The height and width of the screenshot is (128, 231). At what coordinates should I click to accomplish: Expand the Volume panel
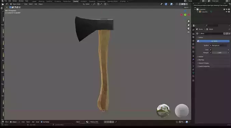[201, 57]
